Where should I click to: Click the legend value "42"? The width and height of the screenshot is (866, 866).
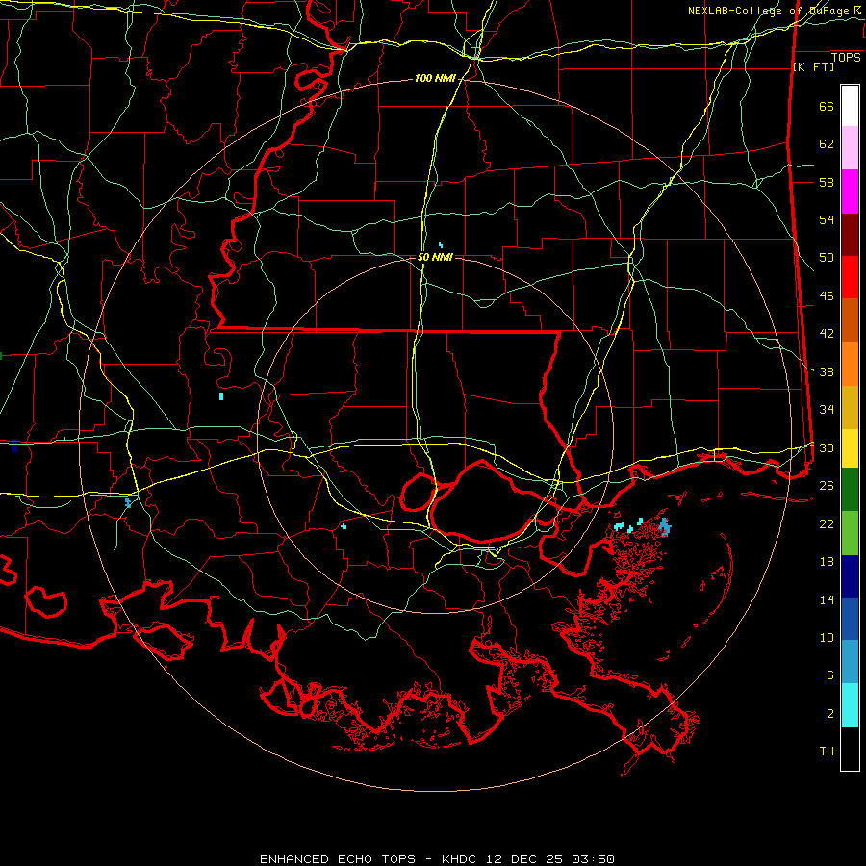click(827, 334)
